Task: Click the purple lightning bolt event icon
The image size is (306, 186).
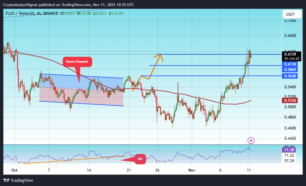Action: click(x=251, y=140)
